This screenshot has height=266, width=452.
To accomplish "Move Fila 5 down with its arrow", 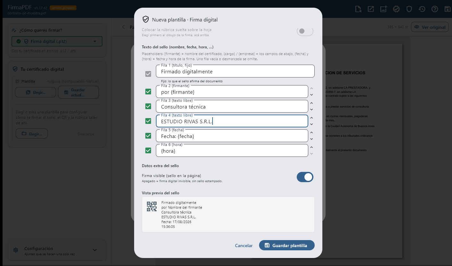I will point(311,139).
